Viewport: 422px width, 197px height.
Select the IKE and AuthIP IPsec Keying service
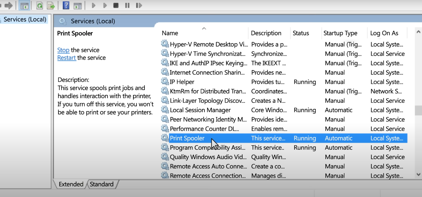pyautogui.click(x=209, y=63)
